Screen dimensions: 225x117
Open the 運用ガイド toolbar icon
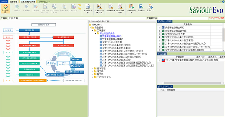pos(150,8)
